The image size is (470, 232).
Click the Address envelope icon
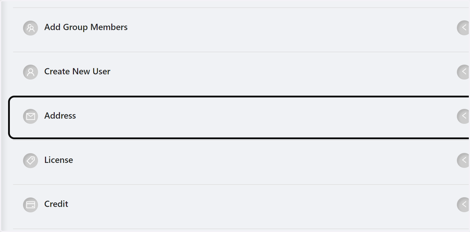(31, 116)
